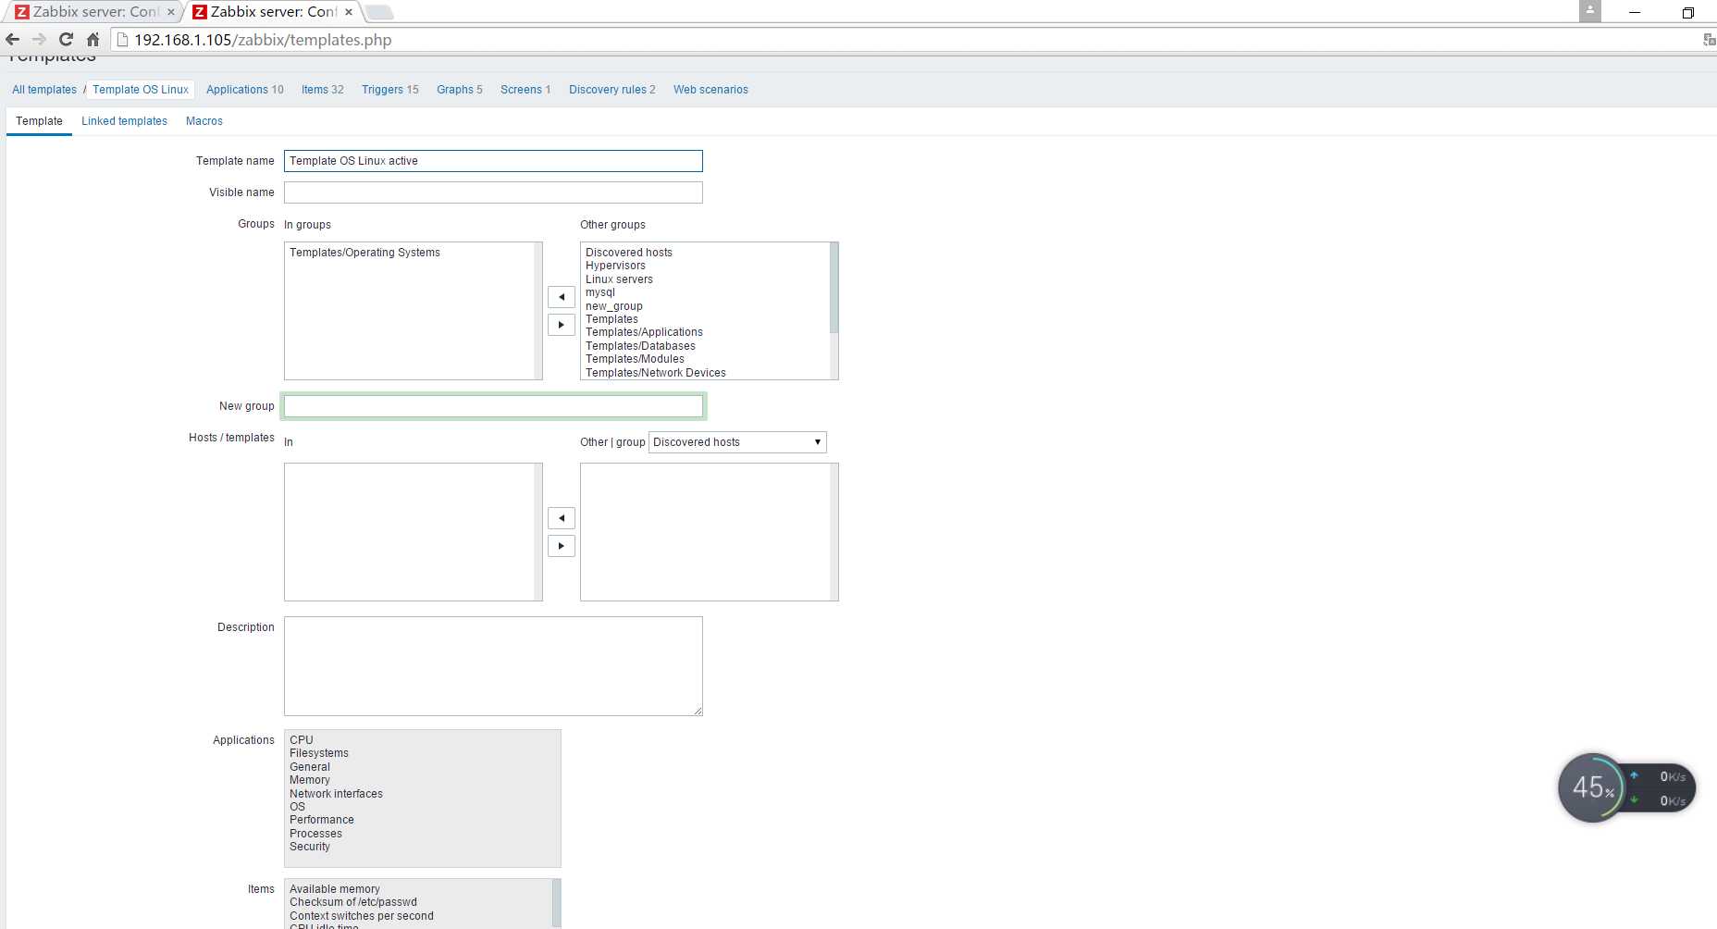Open Items 32 link
This screenshot has width=1717, height=929.
(323, 90)
